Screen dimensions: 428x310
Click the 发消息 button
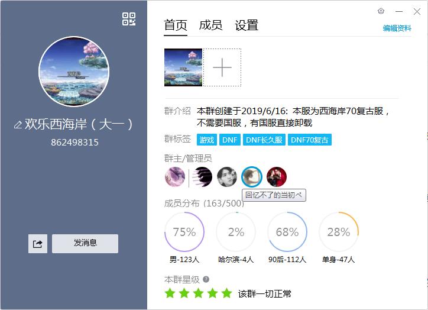point(85,244)
